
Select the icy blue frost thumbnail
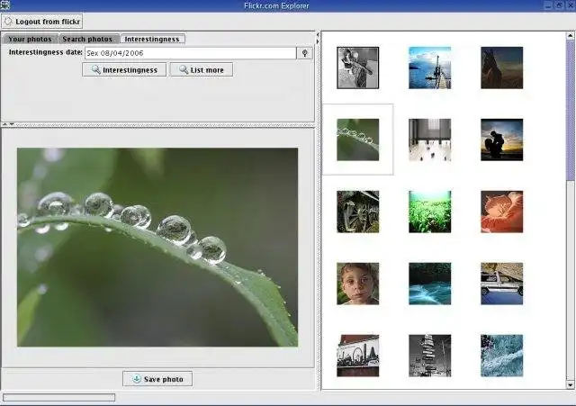point(502,356)
